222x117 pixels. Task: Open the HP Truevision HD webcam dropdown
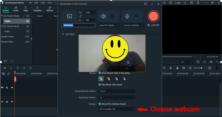point(117,109)
